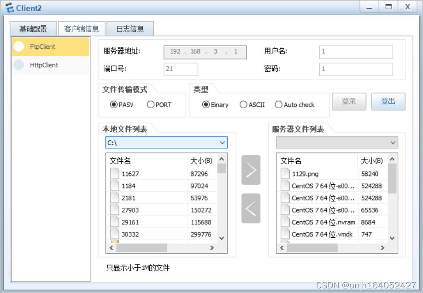Click server list scroll down arrow
The width and height of the screenshot is (423, 293).
[392, 238]
